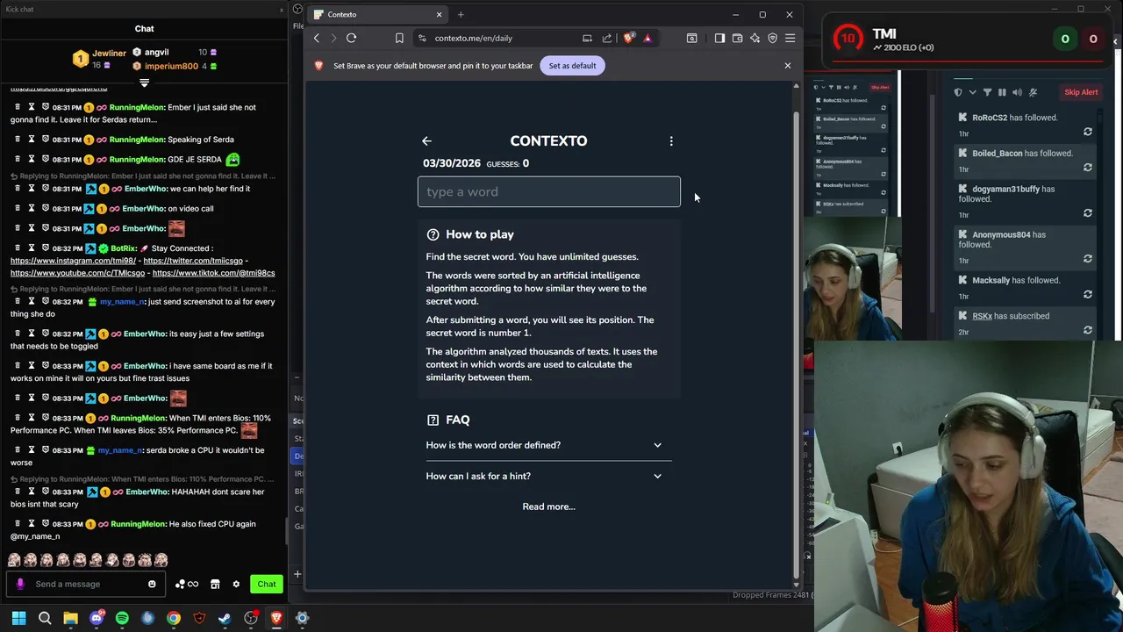Open the emoji picker in chat
This screenshot has height=632, width=1123.
point(152,584)
